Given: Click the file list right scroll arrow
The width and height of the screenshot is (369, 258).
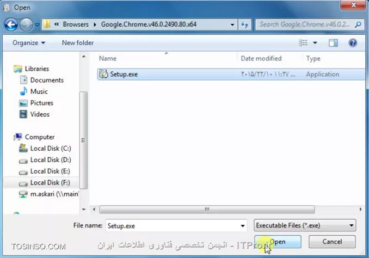Looking at the screenshot, I should [360, 209].
